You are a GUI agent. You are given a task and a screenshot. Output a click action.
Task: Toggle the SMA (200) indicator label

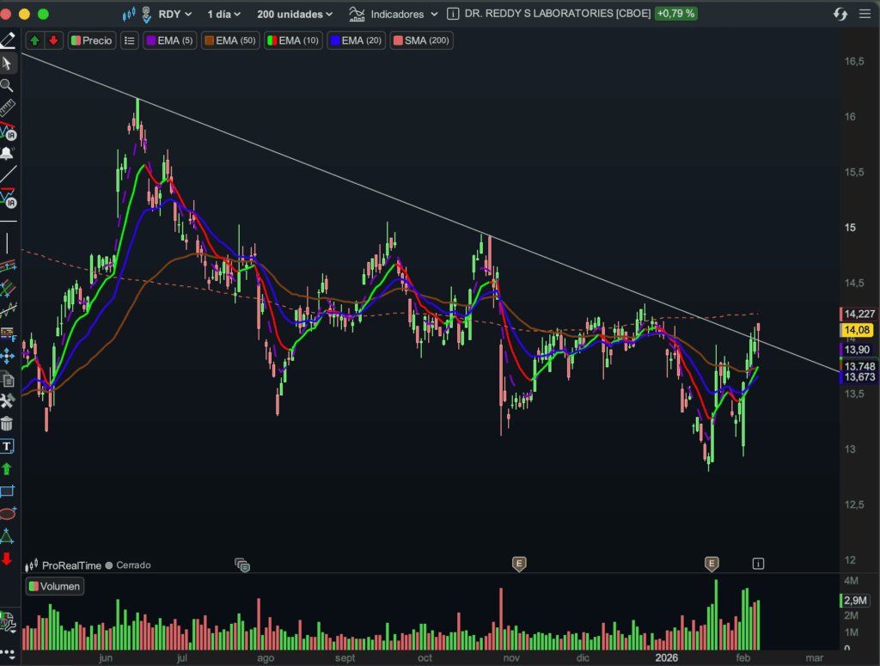[x=421, y=40]
